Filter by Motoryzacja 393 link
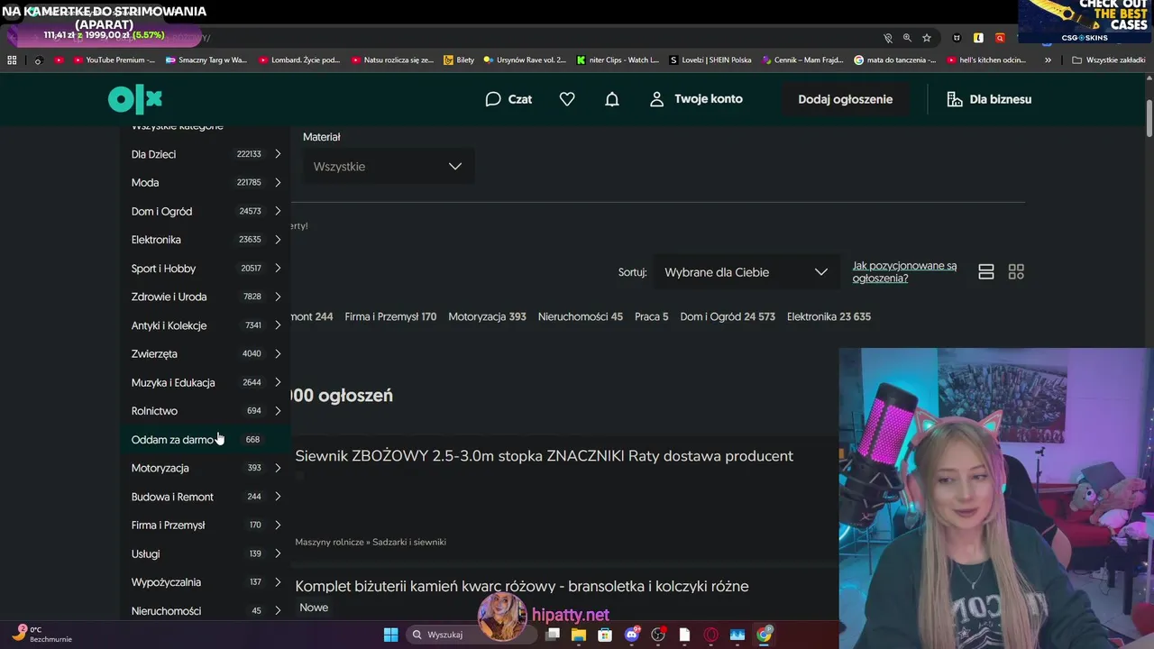 pos(487,316)
